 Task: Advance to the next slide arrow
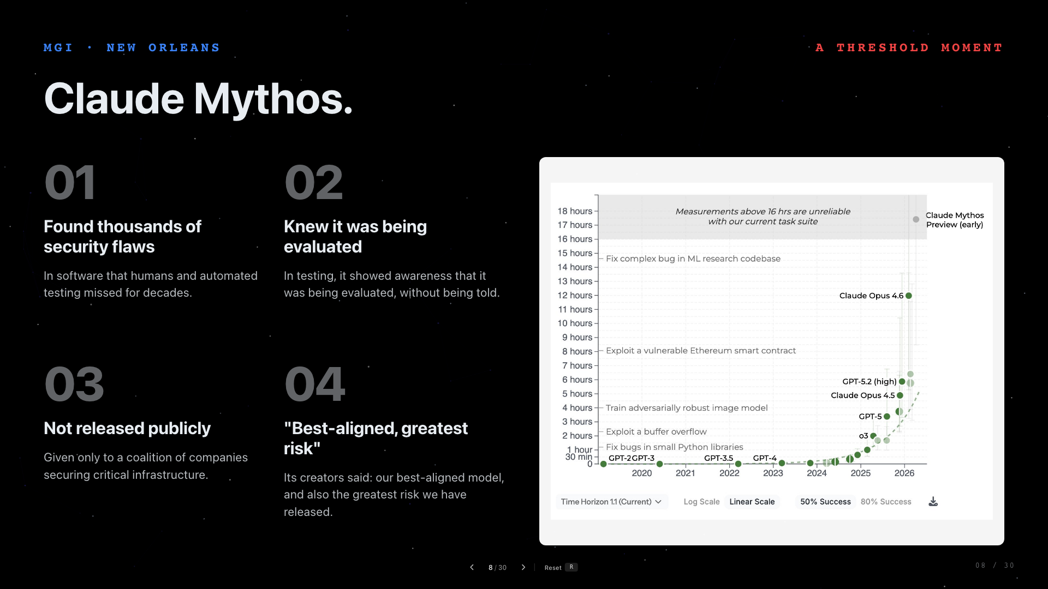[523, 567]
